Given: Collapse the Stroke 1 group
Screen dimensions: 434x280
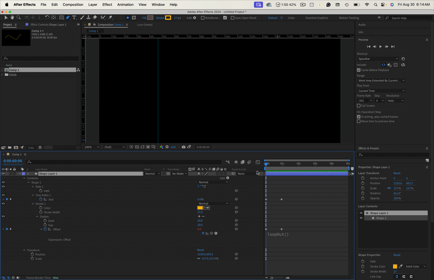Looking at the screenshot, I should point(33,204).
